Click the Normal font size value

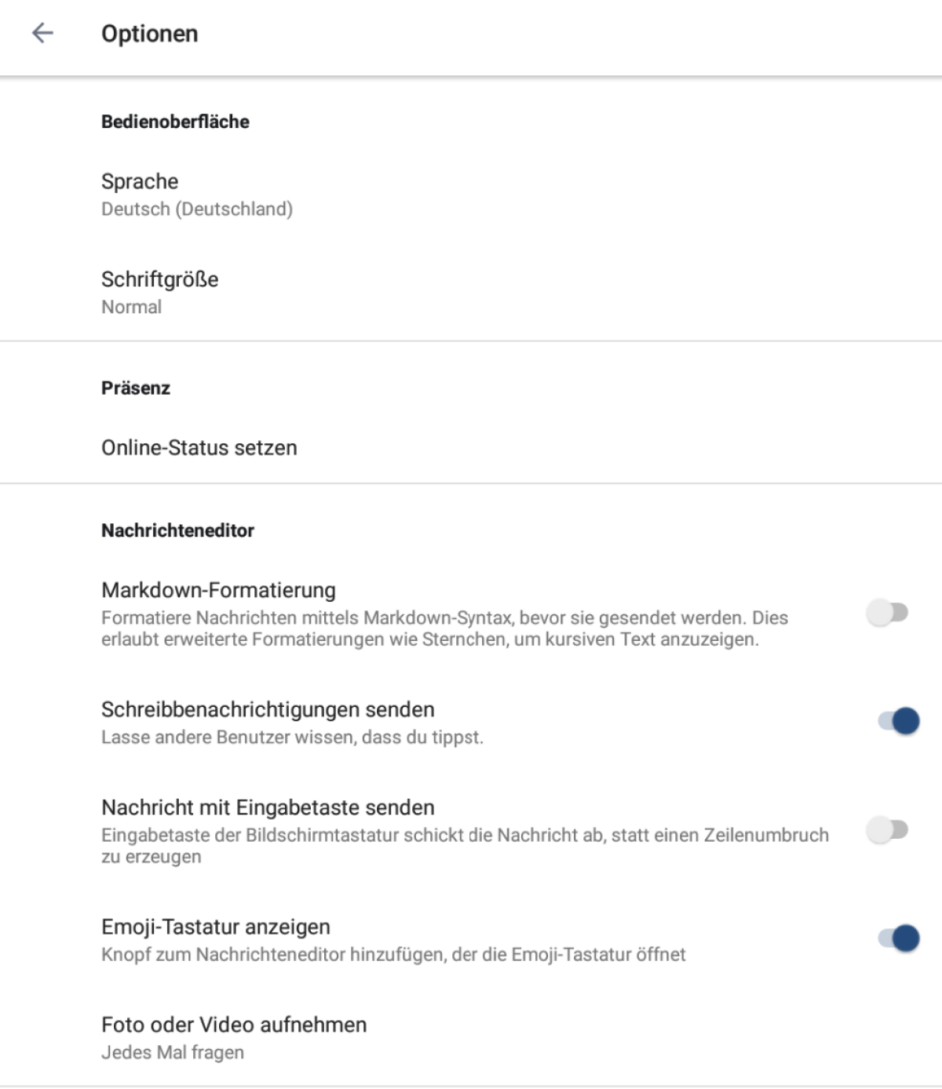click(131, 308)
